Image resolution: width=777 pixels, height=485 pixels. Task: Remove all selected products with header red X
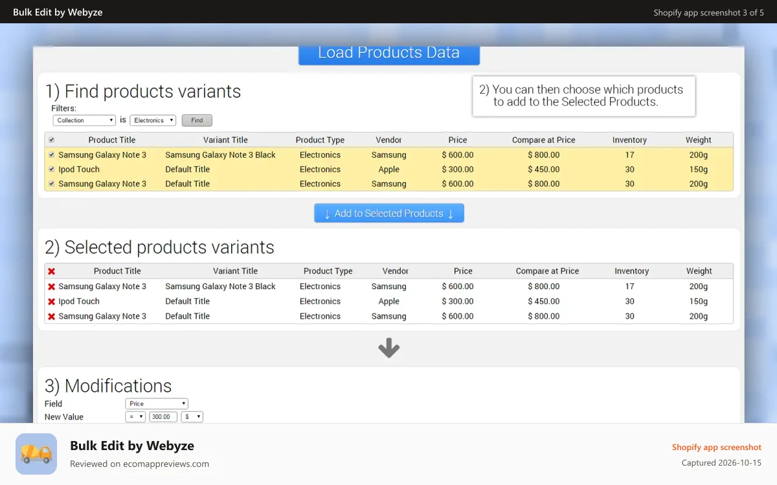[51, 271]
